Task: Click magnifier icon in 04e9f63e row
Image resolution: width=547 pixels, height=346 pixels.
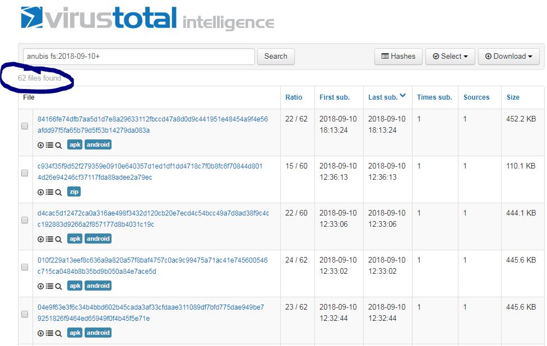Action: point(58,334)
